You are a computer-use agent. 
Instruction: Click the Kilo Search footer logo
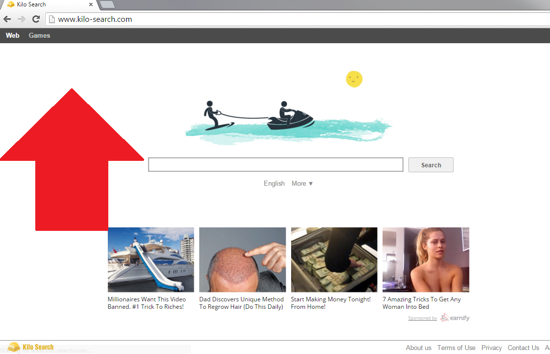point(31,347)
